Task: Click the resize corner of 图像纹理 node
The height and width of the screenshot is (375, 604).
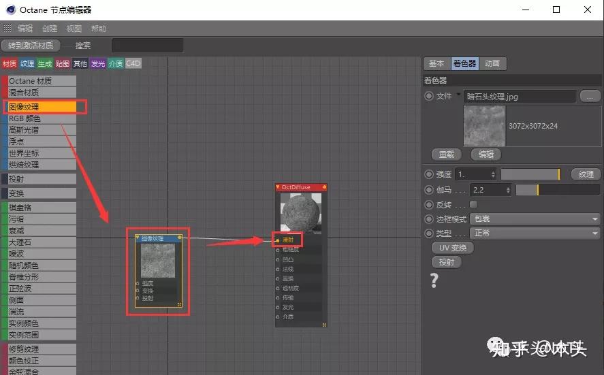Action: coord(180,304)
